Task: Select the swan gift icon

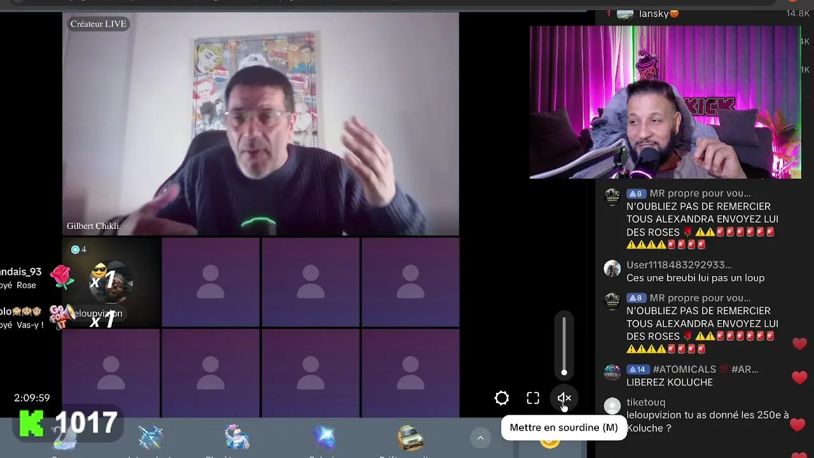Action: click(x=64, y=439)
